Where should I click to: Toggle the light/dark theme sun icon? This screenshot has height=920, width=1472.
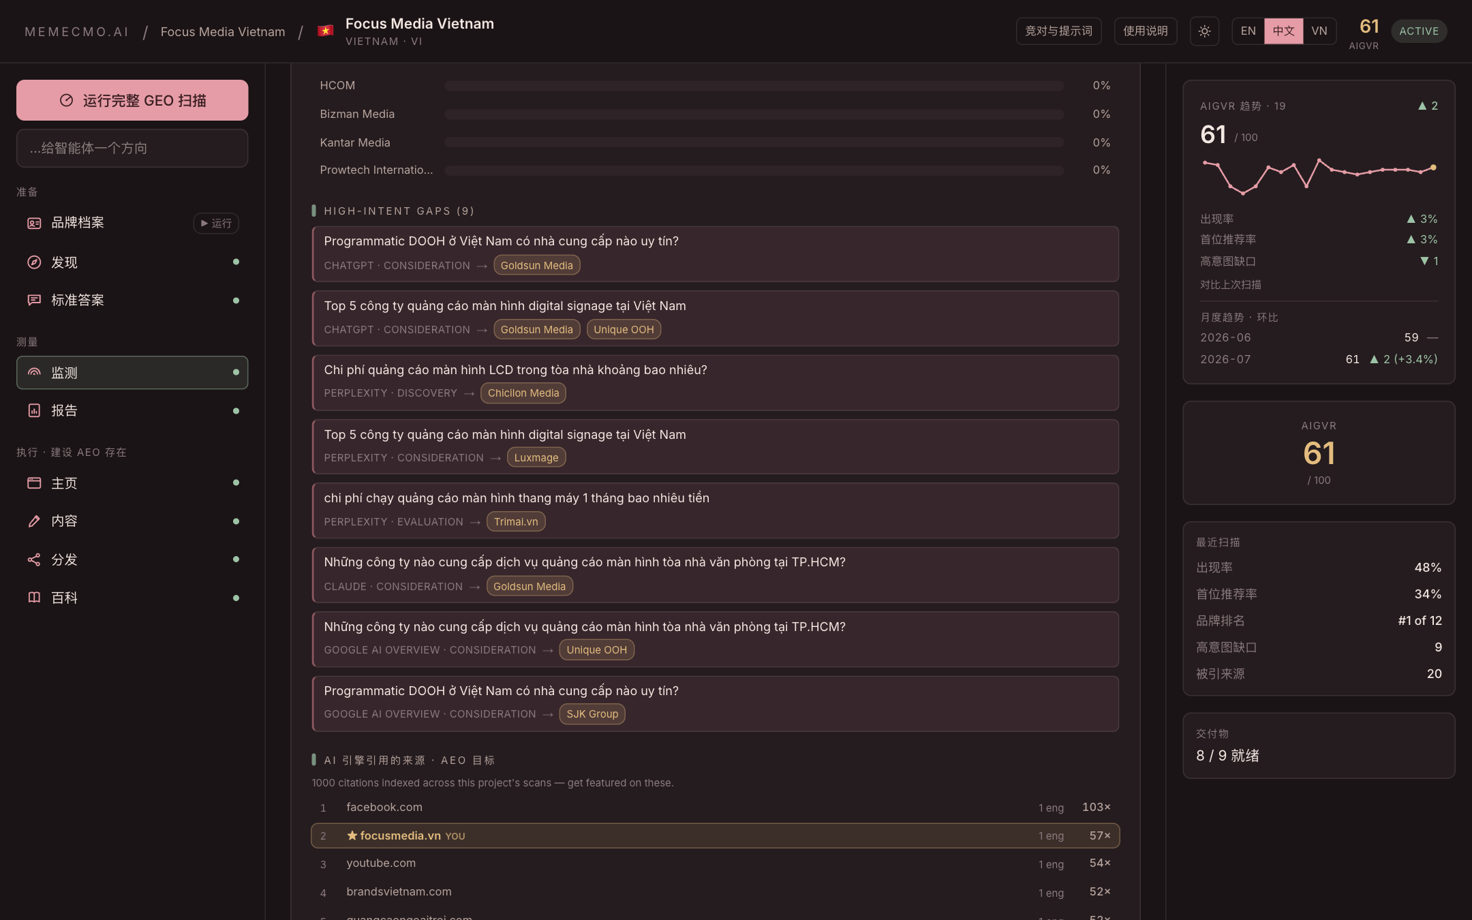tap(1204, 31)
